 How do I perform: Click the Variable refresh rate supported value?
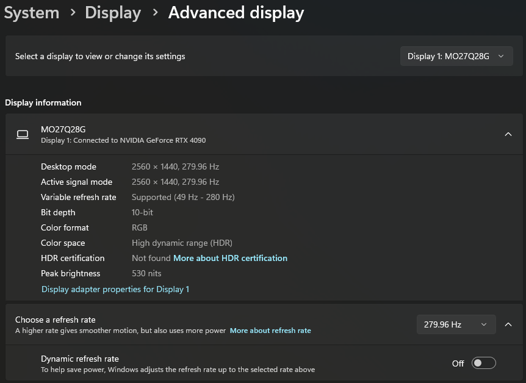(x=183, y=197)
